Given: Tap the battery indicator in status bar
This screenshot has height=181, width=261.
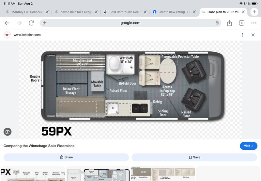Looking at the screenshot, I should click(255, 4).
